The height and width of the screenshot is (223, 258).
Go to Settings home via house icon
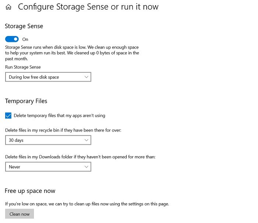click(8, 7)
